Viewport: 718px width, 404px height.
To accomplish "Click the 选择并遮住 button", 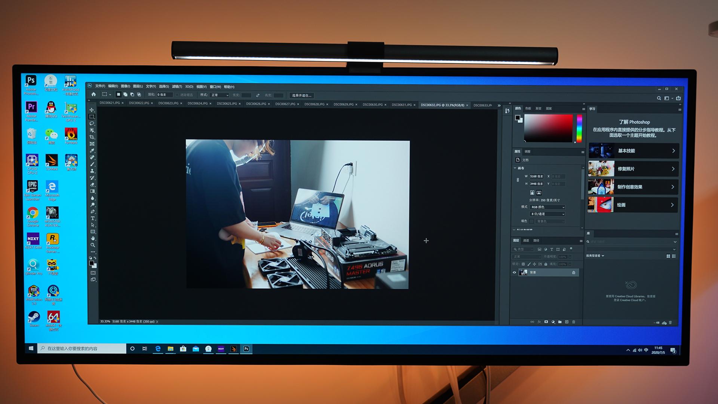I will pos(301,95).
